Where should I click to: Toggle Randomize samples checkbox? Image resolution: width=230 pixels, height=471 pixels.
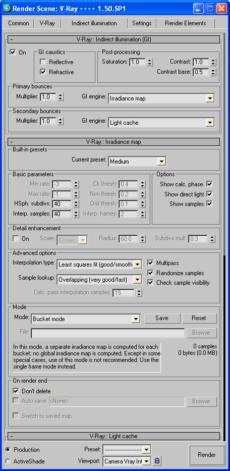click(x=150, y=273)
